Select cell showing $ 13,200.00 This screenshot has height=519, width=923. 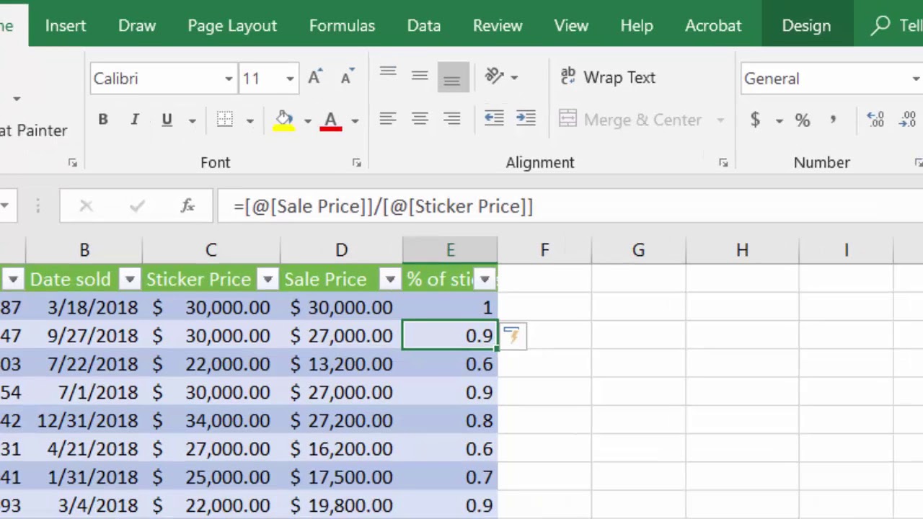341,364
